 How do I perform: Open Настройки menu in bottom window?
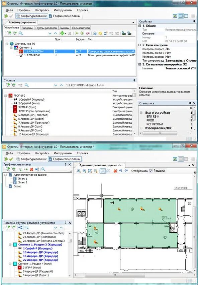point(42,153)
